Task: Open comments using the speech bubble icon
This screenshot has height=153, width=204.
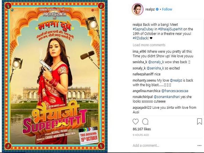Action: (145, 122)
